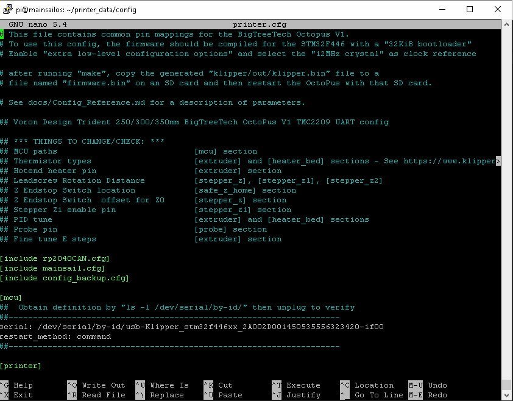Click the "Fine tune E steps" text

coord(55,240)
